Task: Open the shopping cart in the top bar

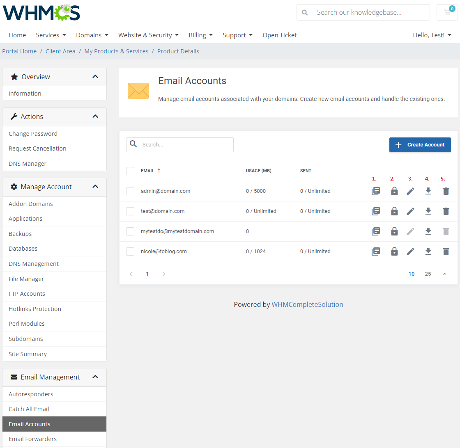Action: (x=447, y=12)
